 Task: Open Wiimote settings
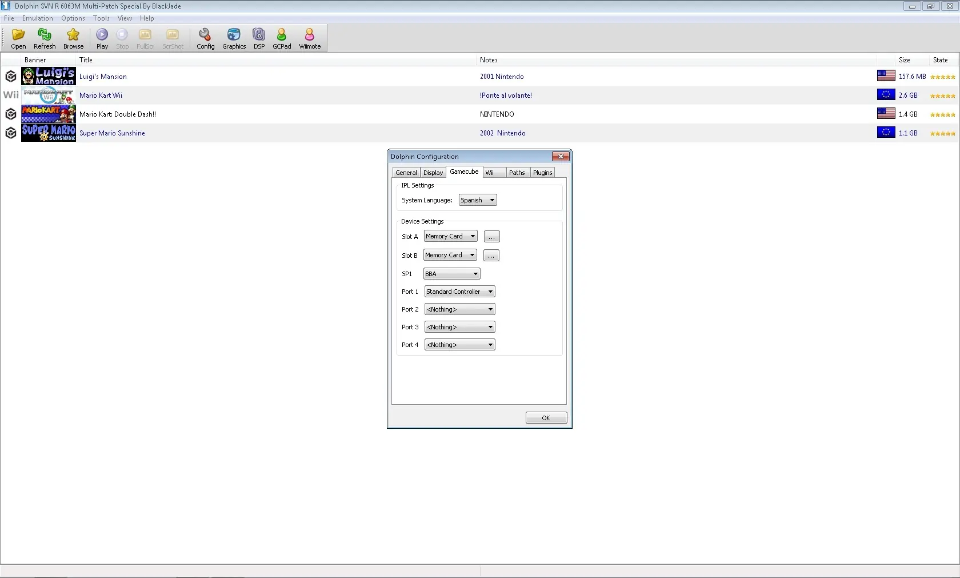click(310, 38)
